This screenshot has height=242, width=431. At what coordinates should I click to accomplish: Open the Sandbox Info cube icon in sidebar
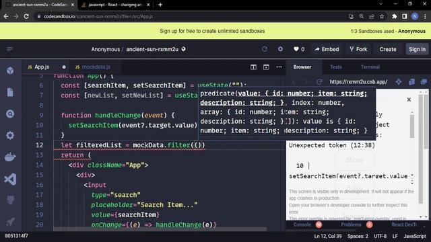point(10,71)
